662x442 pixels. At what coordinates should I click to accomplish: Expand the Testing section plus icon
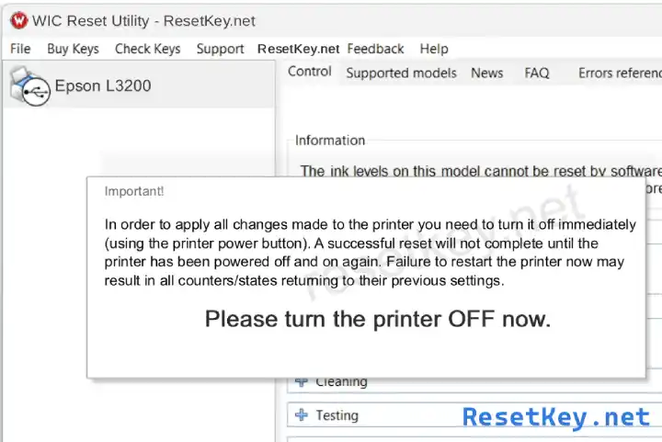click(301, 415)
